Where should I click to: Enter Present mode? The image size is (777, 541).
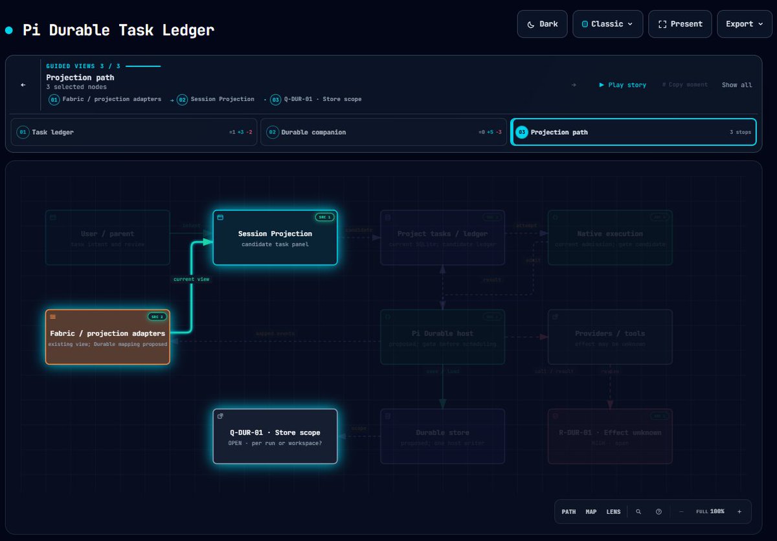coord(680,24)
